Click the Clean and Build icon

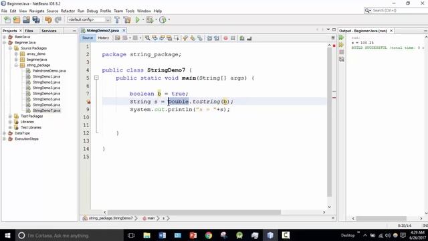click(x=127, y=19)
